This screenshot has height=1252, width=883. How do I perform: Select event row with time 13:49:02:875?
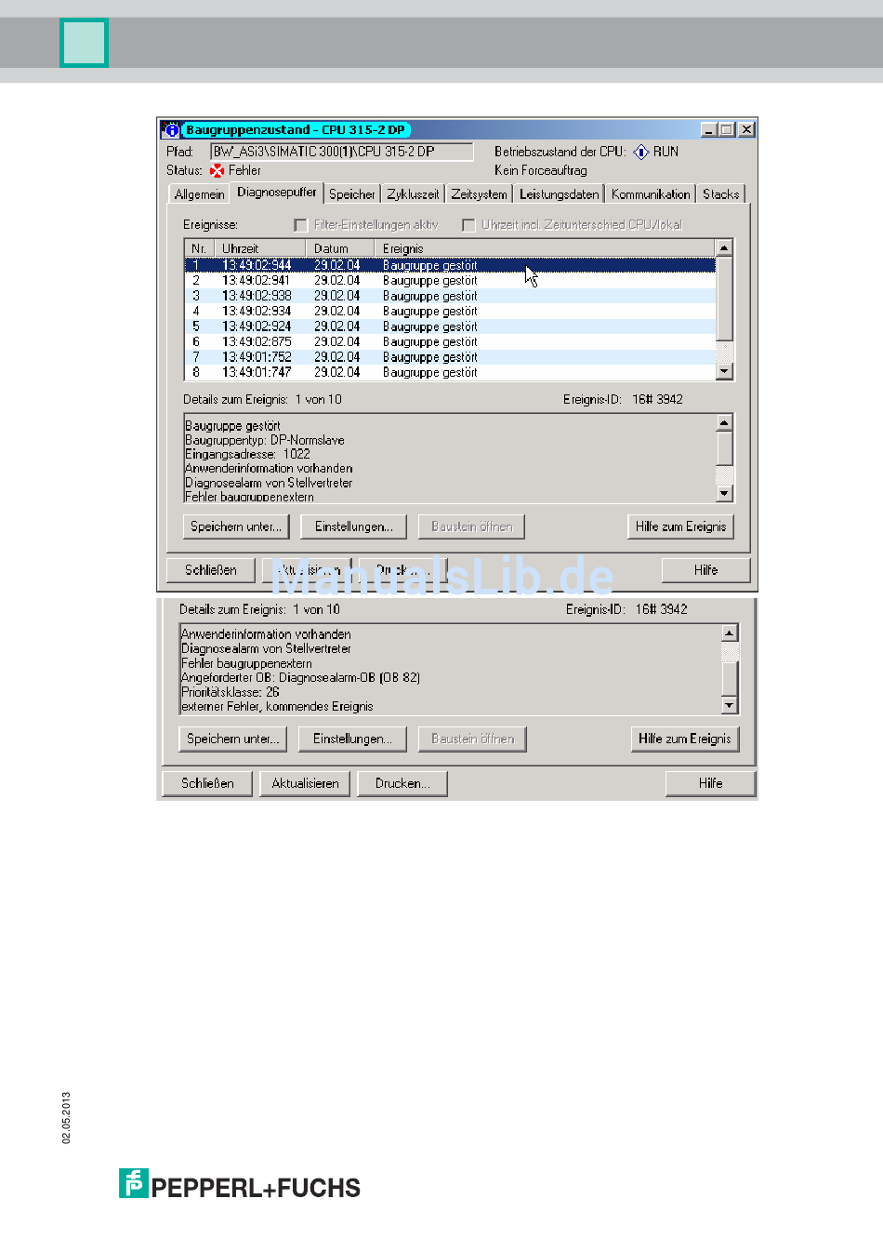click(450, 341)
